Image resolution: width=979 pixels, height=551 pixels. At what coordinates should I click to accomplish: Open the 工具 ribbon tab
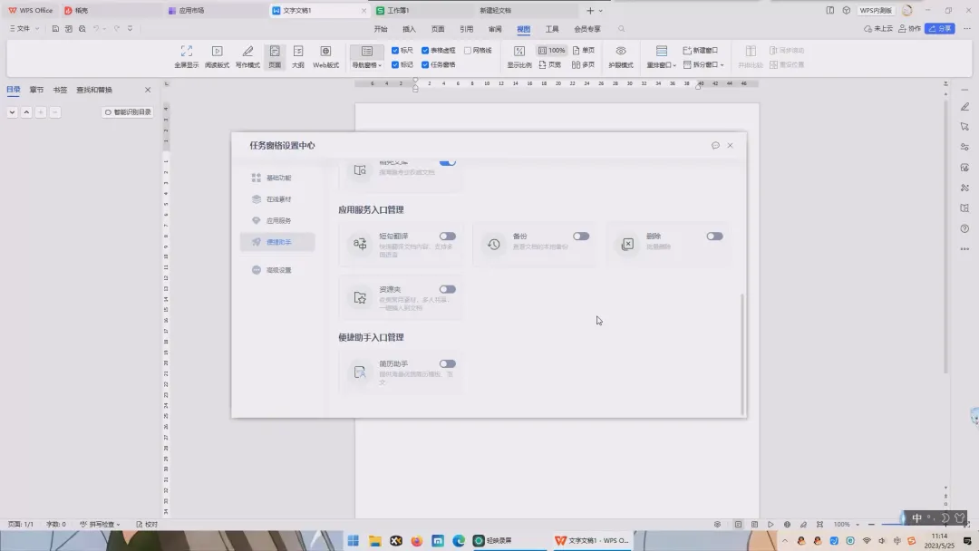coord(552,29)
